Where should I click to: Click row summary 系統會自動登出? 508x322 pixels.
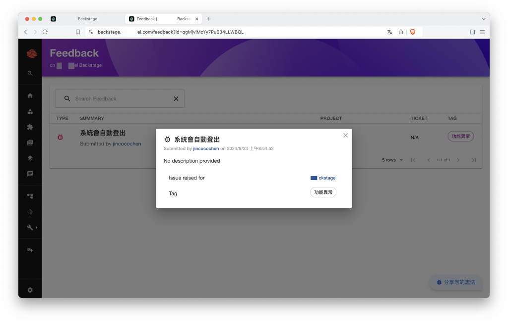point(103,133)
